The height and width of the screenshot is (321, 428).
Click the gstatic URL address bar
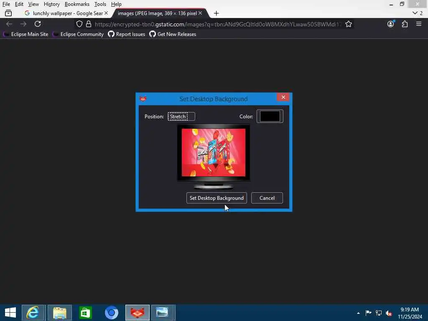(217, 24)
